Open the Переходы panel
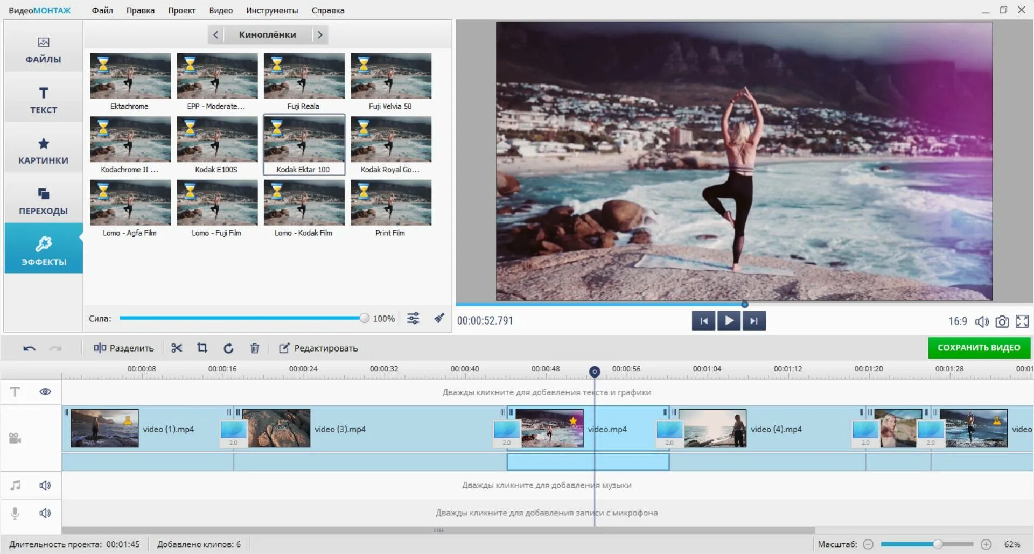Screen dimensions: 1034x554 (x=44, y=202)
